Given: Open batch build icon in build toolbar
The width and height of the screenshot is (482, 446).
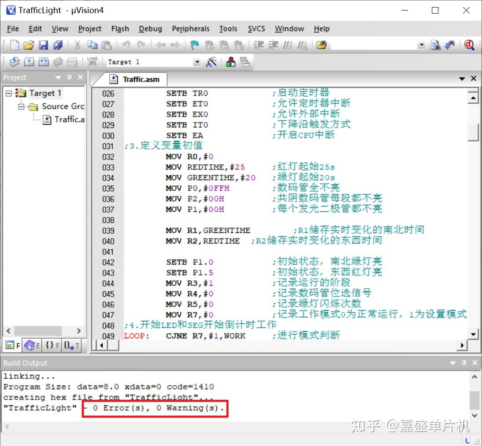Looking at the screenshot, I should 58,62.
